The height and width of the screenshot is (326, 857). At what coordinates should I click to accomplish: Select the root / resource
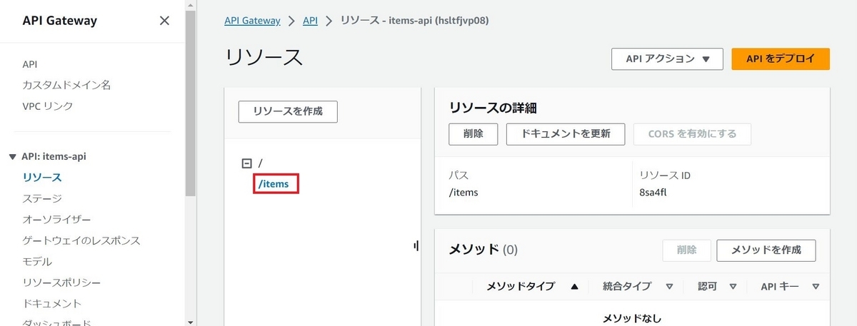tap(261, 163)
